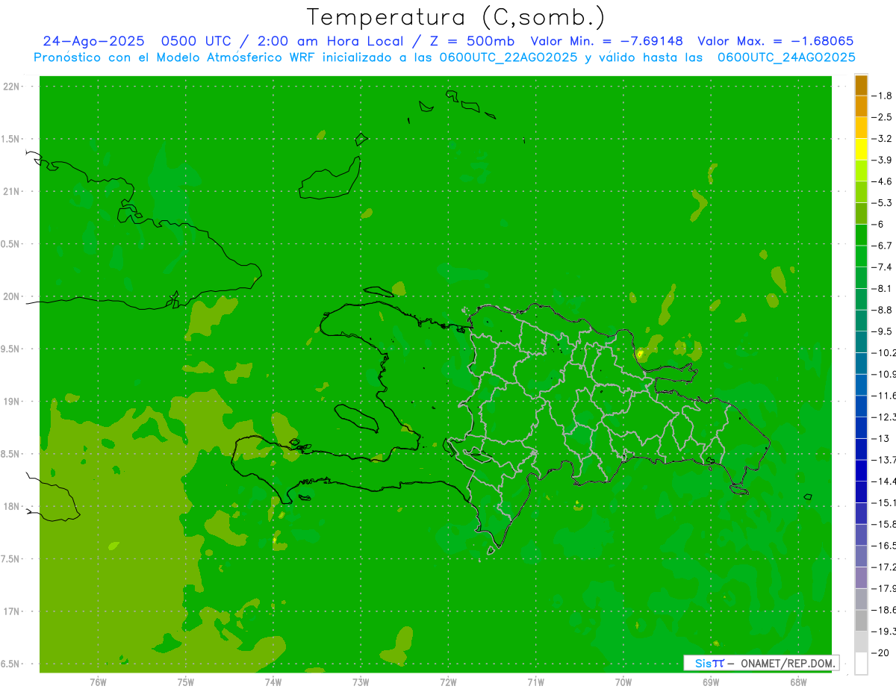Click the "ONAMET/REP.DOM." credit label
This screenshot has width=896, height=692.
pos(787,663)
